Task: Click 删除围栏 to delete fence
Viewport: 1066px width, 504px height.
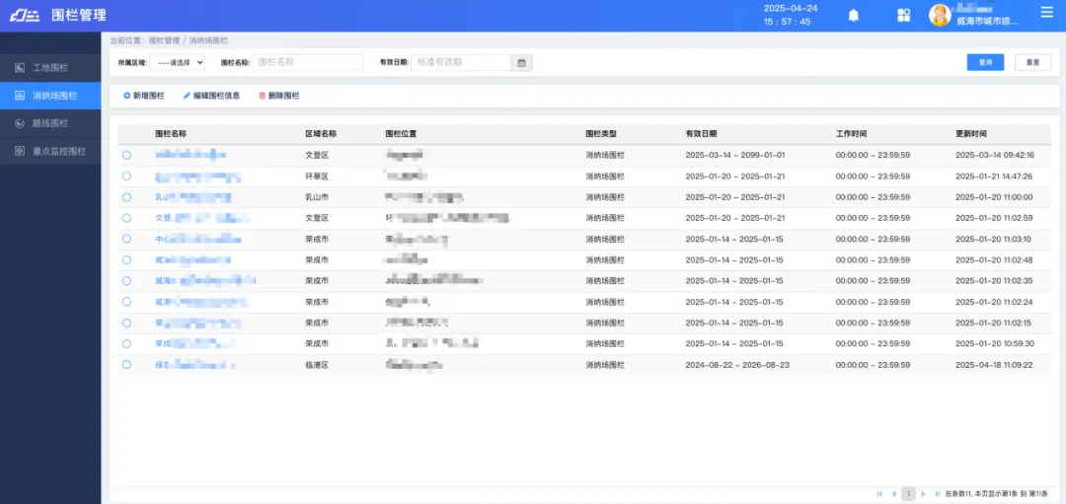Action: pos(278,96)
